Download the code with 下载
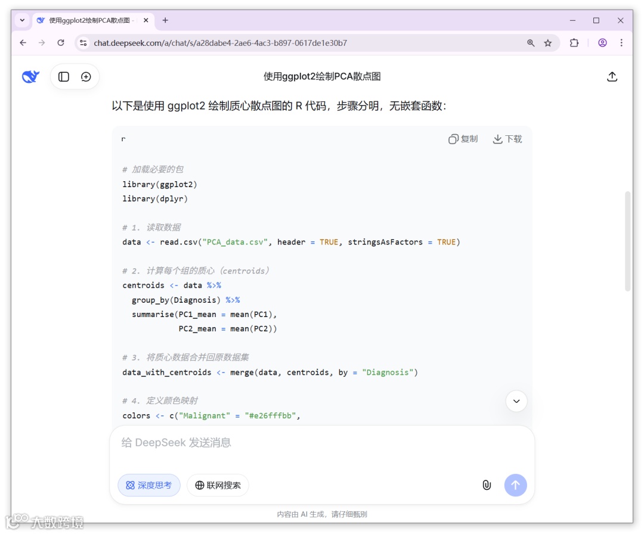Screen dimensions: 644x534 tap(507, 139)
